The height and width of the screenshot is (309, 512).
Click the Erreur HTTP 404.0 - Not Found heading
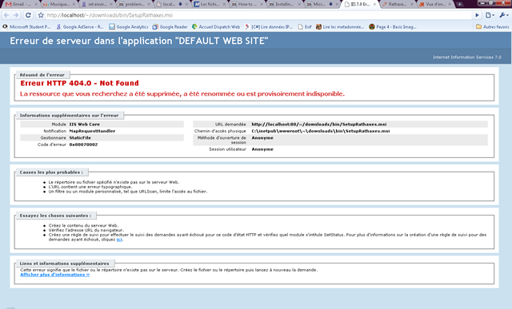79,83
